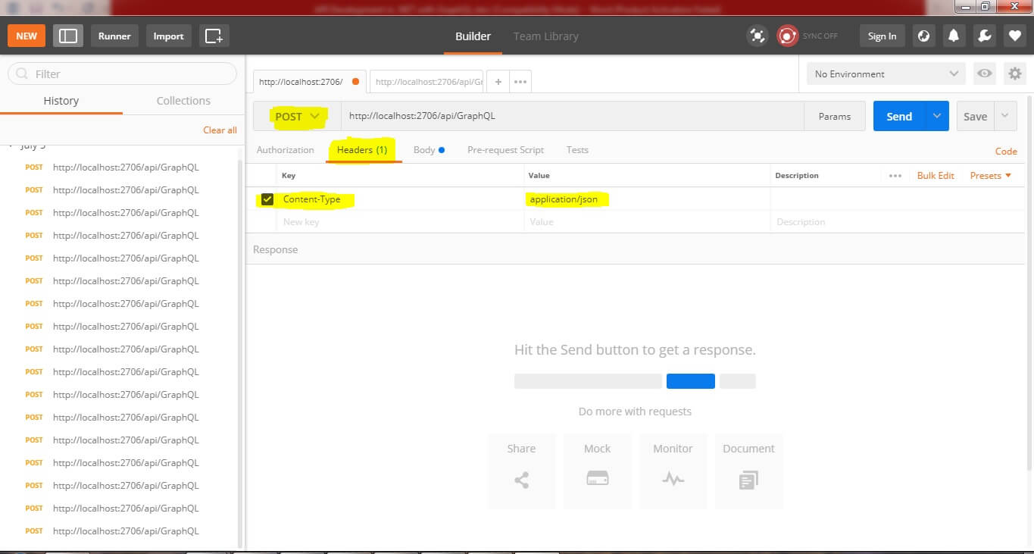This screenshot has height=554, width=1034.
Task: Switch to the Body tab
Action: tap(424, 150)
